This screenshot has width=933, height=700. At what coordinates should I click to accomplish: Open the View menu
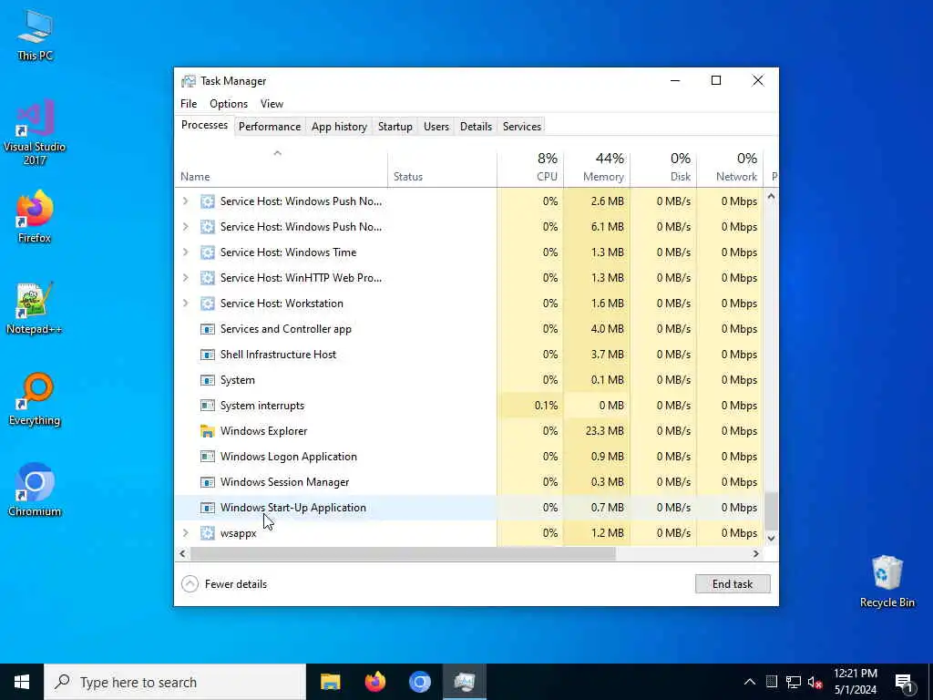click(272, 104)
